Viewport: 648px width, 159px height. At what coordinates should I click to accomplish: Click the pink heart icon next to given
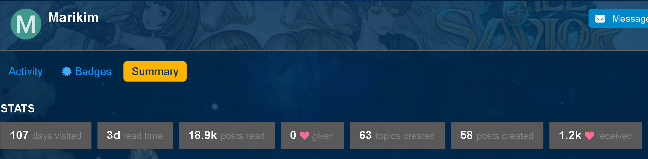[304, 136]
